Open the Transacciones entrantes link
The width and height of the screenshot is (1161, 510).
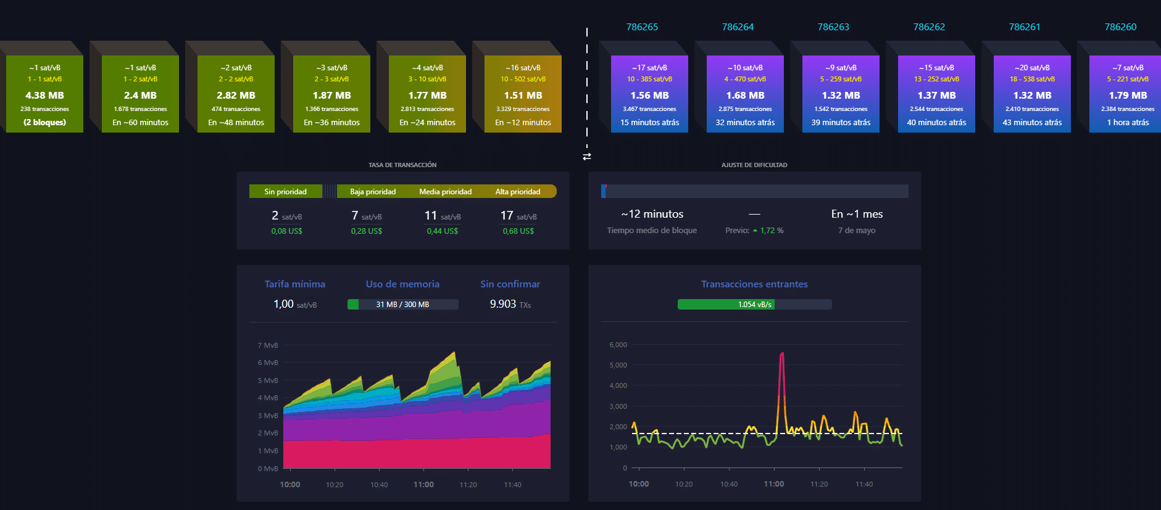754,284
